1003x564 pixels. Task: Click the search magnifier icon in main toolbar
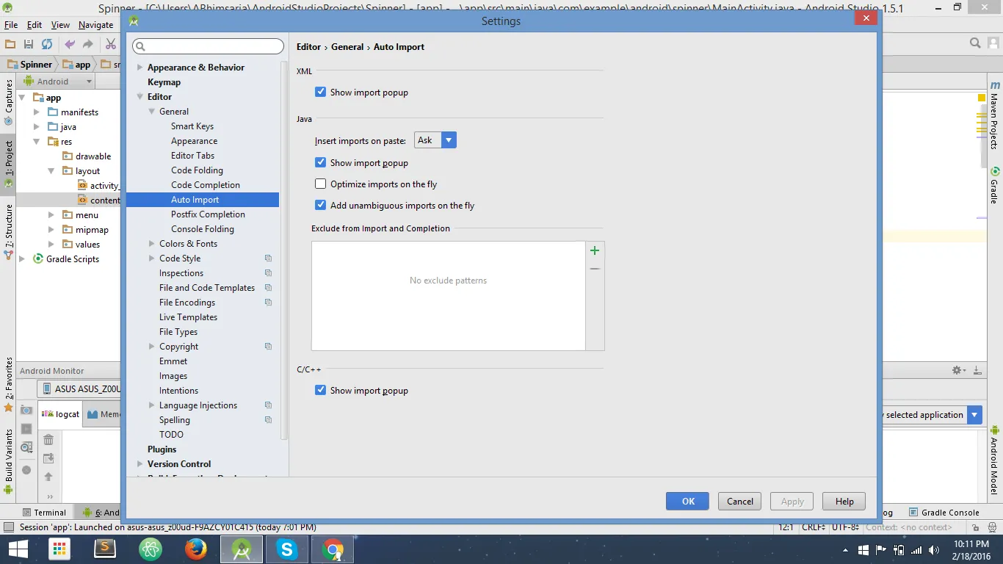point(976,44)
